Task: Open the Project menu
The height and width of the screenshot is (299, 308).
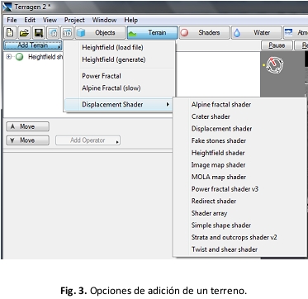Action: pyautogui.click(x=74, y=20)
